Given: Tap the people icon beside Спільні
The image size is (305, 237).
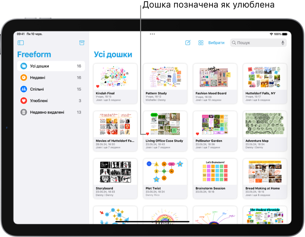Looking at the screenshot, I should (x=24, y=89).
